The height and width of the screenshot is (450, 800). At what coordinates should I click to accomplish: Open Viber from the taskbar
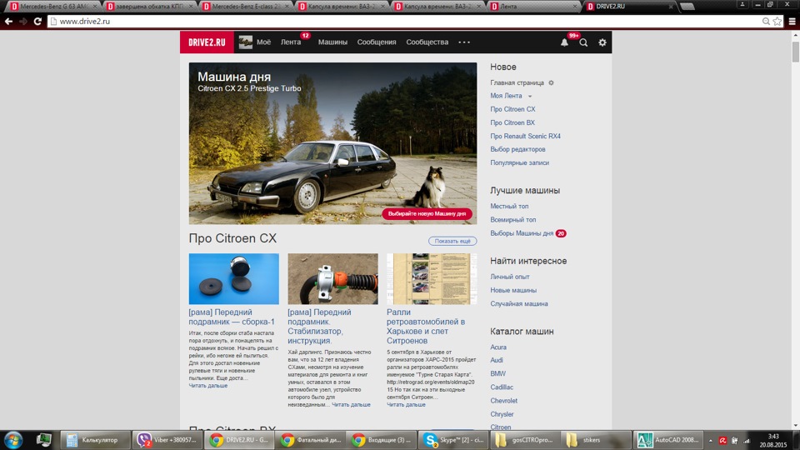(x=167, y=440)
